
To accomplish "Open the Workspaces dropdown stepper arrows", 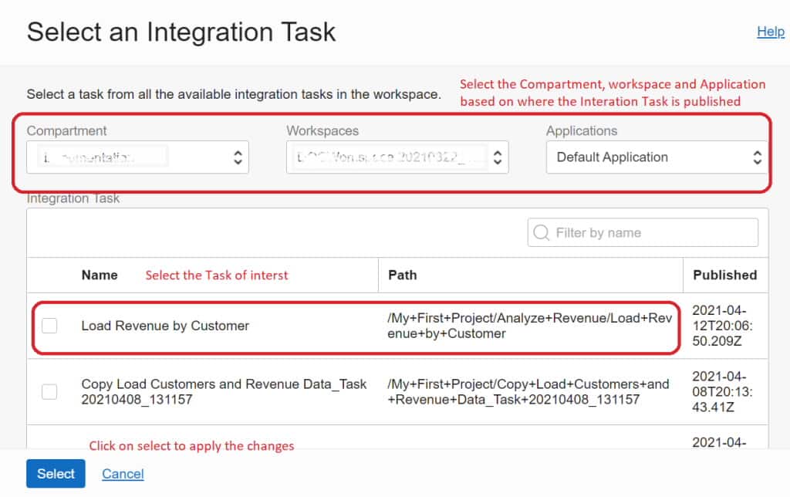I will point(498,157).
